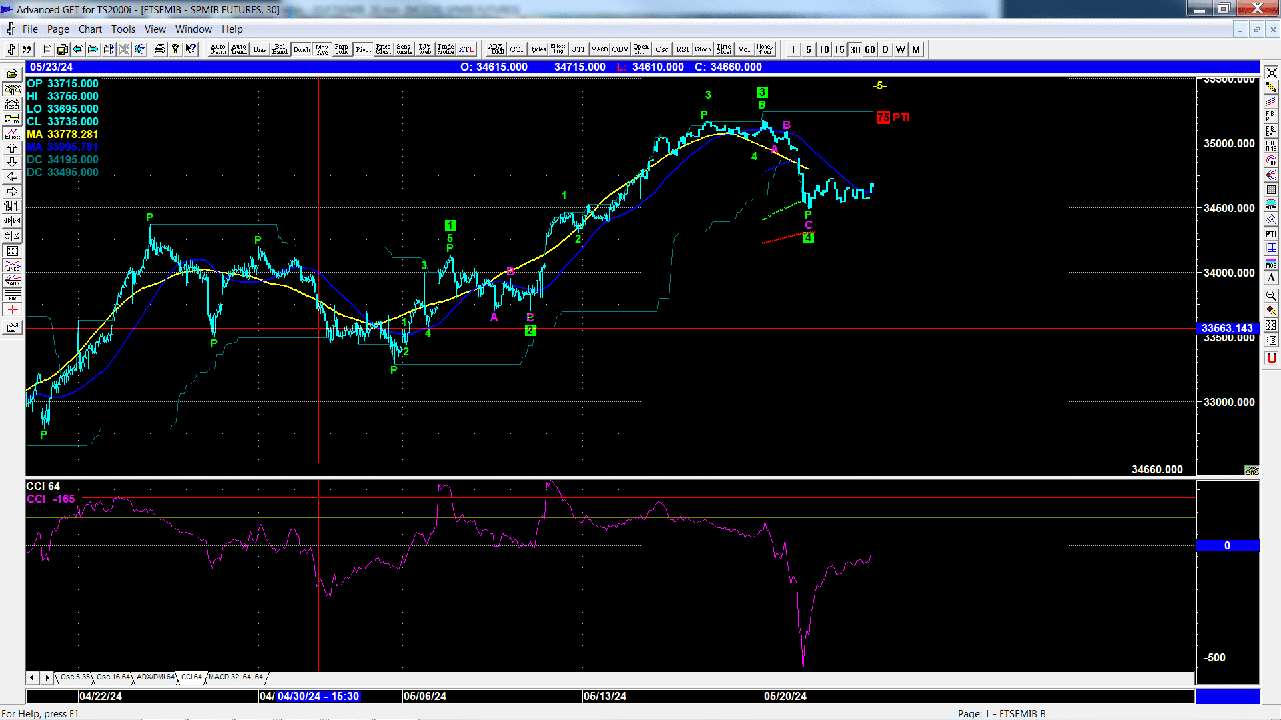Toggle Auto Gann study
Viewport: 1281px width, 720px height.
tap(218, 49)
